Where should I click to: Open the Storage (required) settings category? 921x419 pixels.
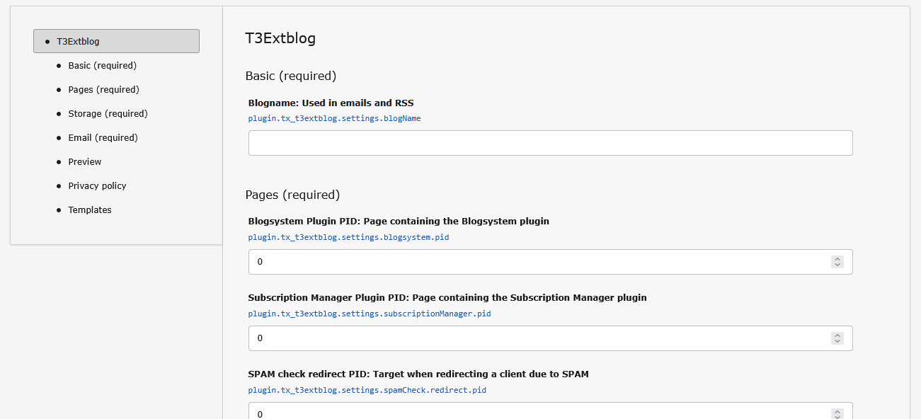pos(108,113)
